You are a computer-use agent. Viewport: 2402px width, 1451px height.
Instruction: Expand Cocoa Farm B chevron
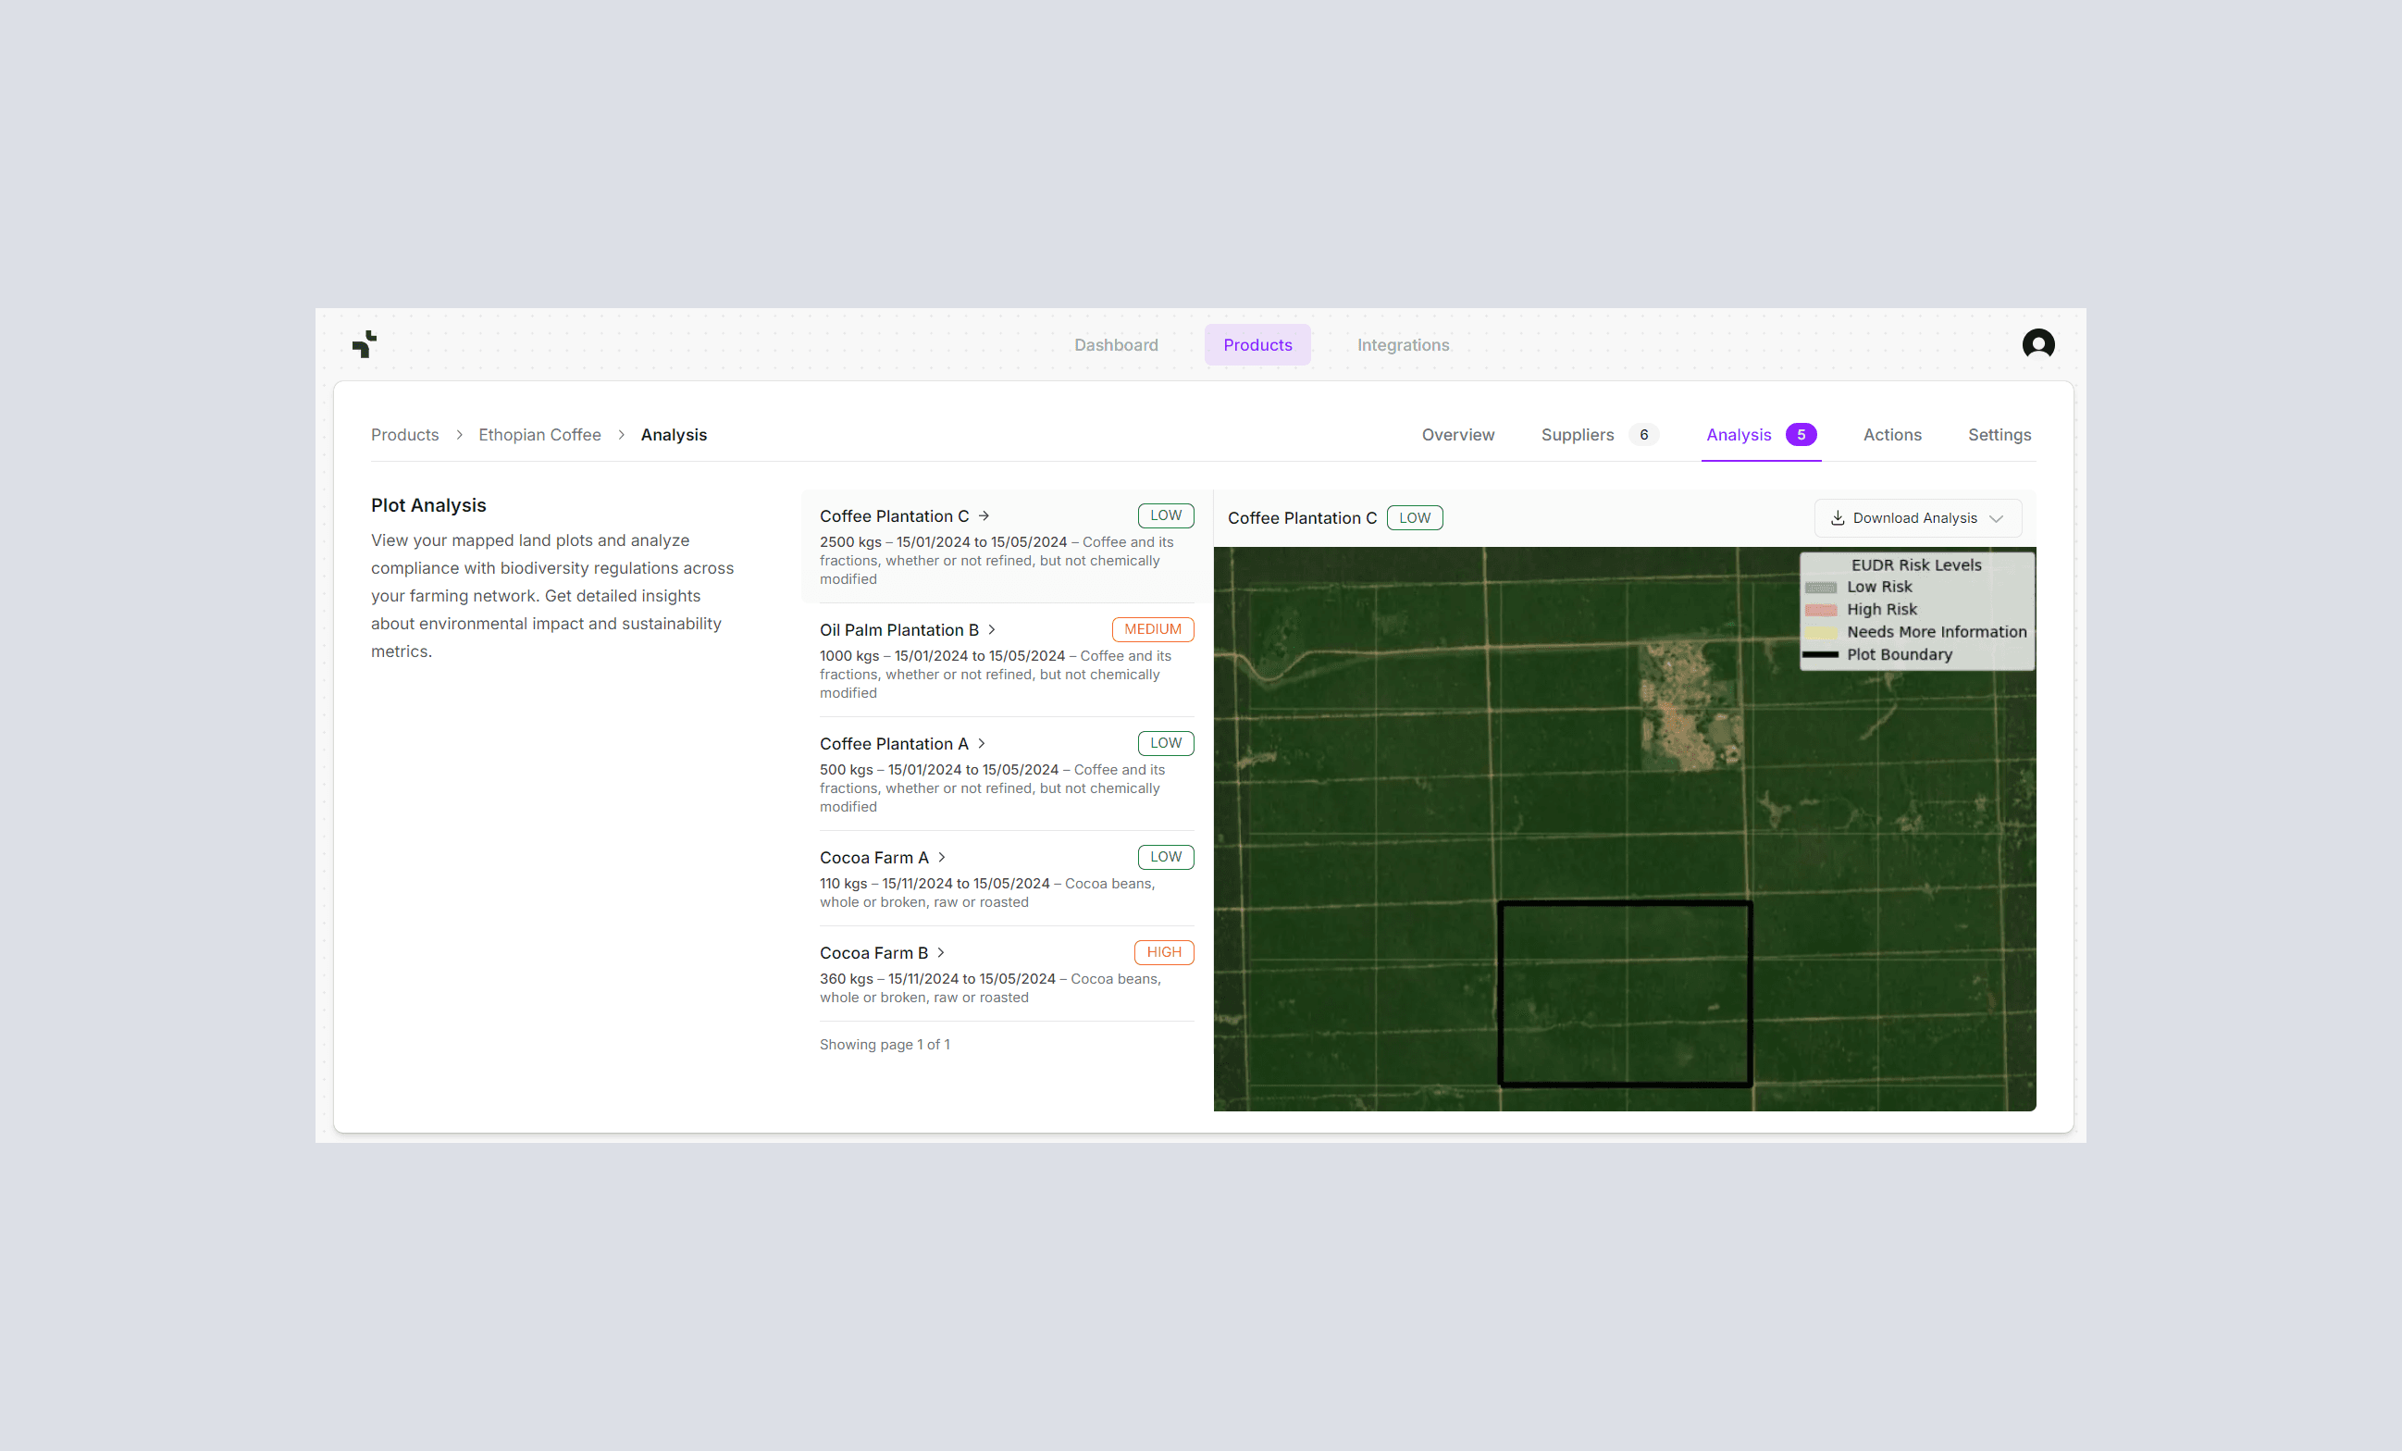point(941,953)
